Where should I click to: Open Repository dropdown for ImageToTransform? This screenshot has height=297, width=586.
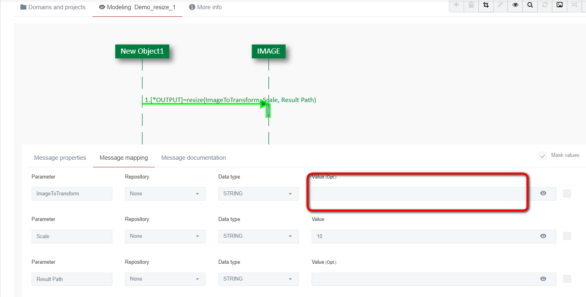165,194
